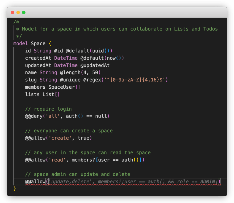Click 'members?[user == auth()]' expression
This screenshot has height=203, width=234.
tap(107, 160)
